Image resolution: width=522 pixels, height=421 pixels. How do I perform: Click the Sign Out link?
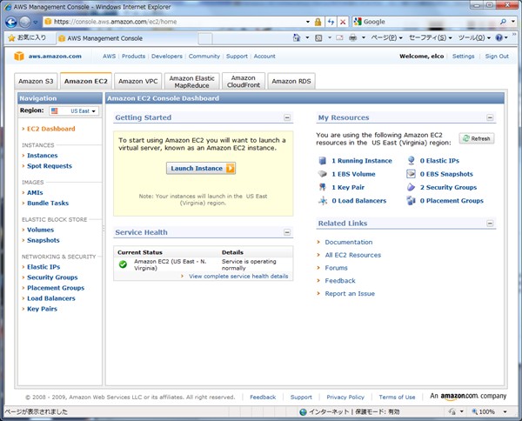(497, 57)
